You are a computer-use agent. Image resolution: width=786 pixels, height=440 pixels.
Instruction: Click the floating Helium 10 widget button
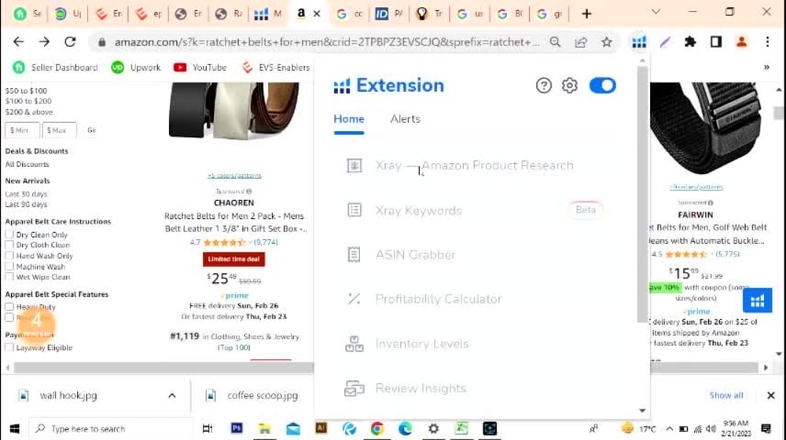tap(757, 300)
